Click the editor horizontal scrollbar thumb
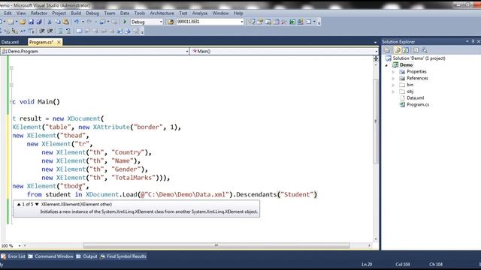Screen dimensions: 481x270 (216, 246)
